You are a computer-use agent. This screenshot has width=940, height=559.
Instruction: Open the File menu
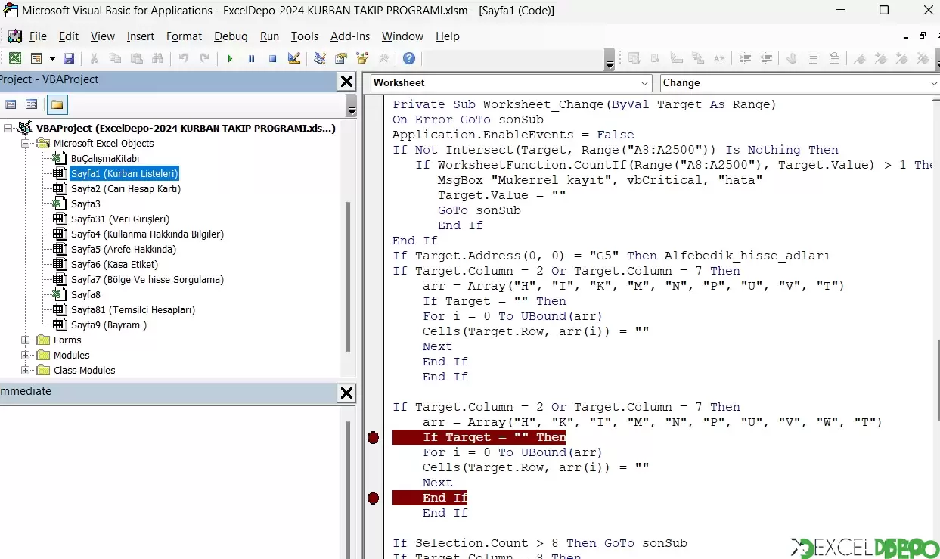(38, 36)
